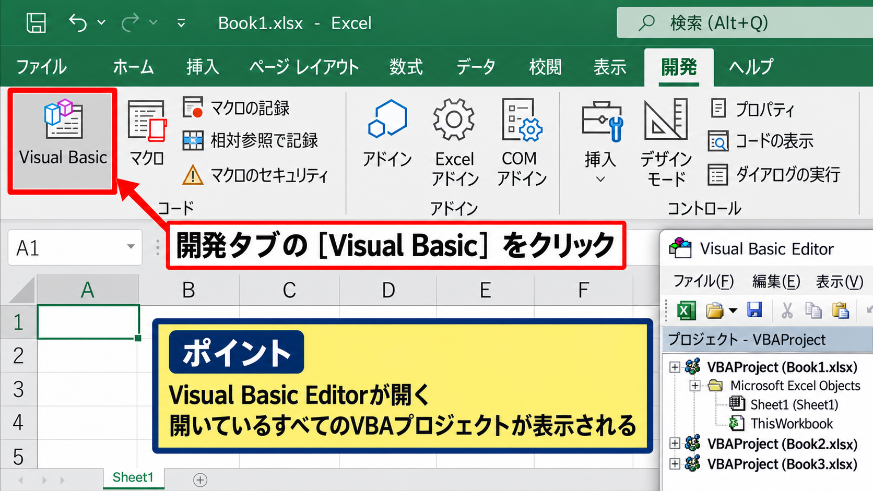Click the 検索 (Alt+Q) search box
The height and width of the screenshot is (491, 873).
click(x=745, y=23)
